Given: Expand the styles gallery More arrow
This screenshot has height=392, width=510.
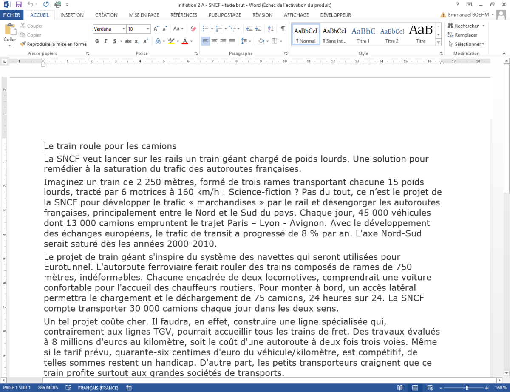Looking at the screenshot, I should tap(438, 43).
